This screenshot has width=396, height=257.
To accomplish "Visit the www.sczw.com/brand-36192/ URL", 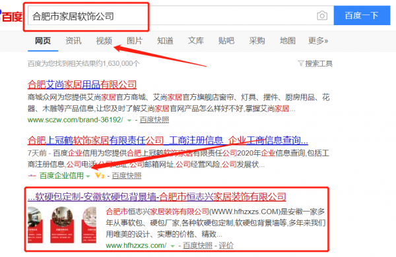I will (x=75, y=119).
